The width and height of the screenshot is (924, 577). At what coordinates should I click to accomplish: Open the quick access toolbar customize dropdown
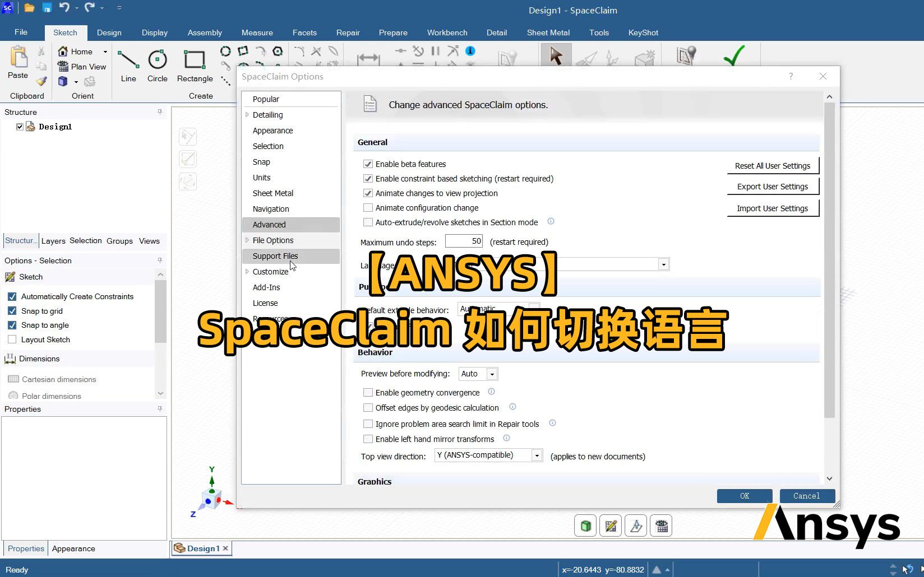coord(119,8)
